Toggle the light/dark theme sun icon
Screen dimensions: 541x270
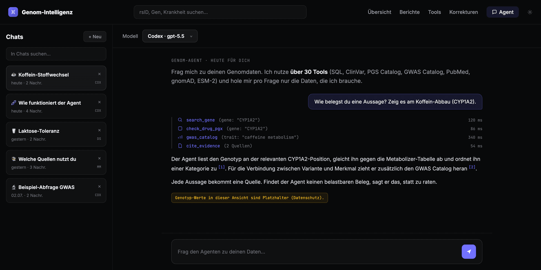(530, 12)
